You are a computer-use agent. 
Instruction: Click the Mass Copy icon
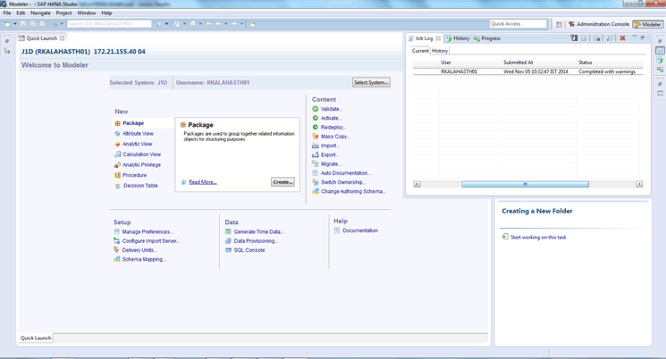(316, 137)
